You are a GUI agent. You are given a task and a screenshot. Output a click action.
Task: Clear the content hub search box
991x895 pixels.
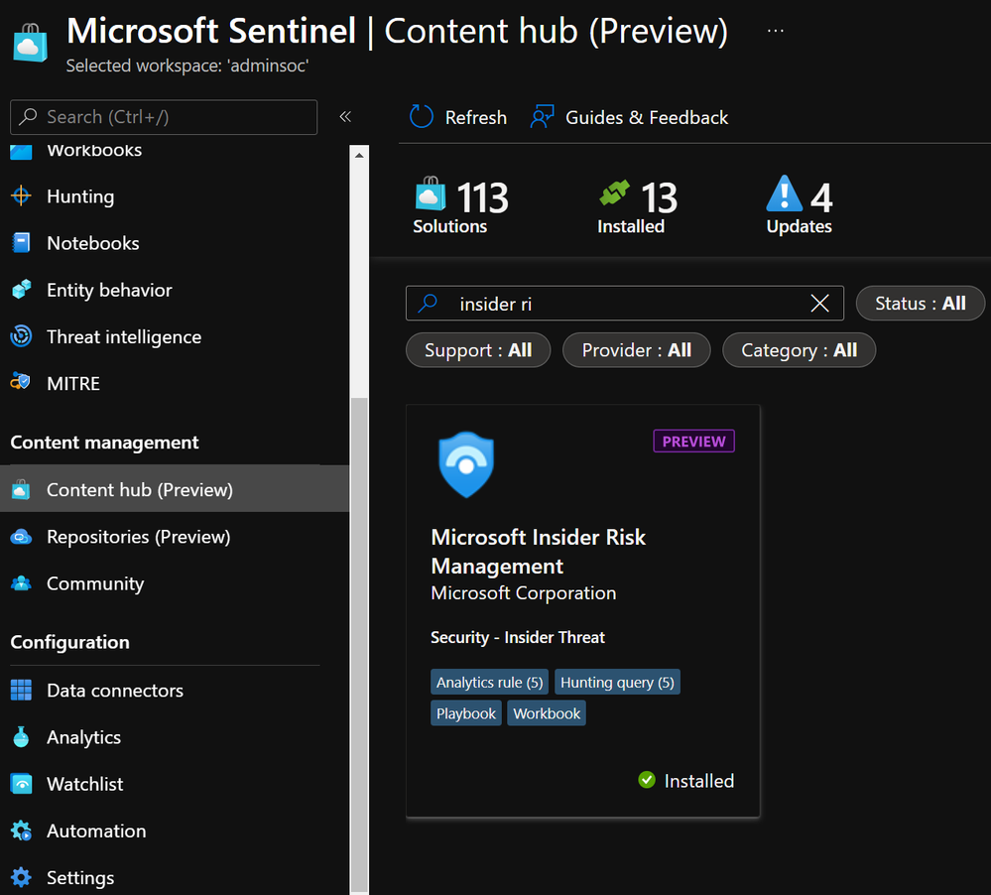coord(819,304)
